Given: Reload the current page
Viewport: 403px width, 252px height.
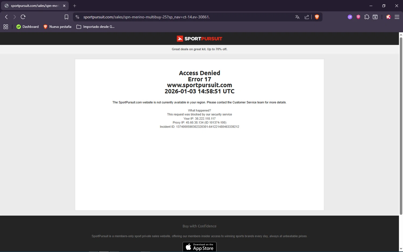Looking at the screenshot, I should (23, 17).
